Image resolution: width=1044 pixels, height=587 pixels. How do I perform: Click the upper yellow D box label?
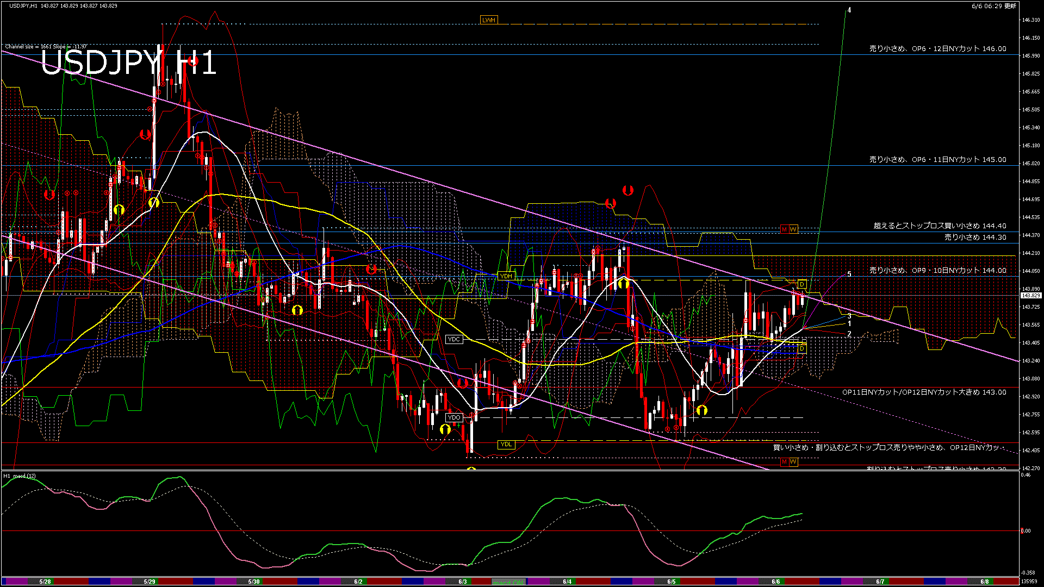[801, 284]
